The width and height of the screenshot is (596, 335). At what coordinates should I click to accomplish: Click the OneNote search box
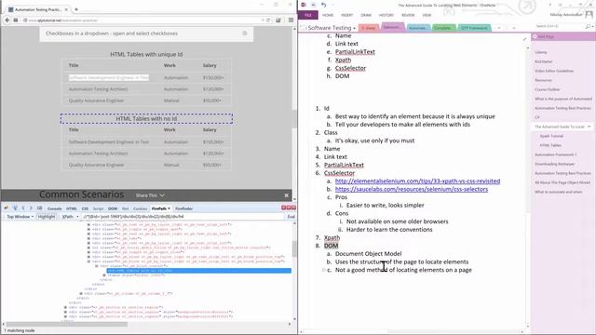(x=560, y=26)
